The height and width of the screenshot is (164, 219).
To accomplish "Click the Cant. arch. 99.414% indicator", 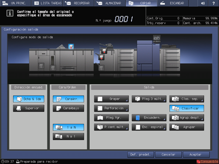I will [x=200, y=23].
